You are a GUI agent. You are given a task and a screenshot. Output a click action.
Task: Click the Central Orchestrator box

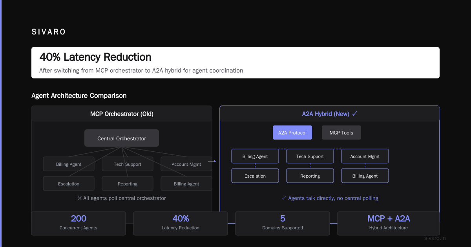point(122,138)
